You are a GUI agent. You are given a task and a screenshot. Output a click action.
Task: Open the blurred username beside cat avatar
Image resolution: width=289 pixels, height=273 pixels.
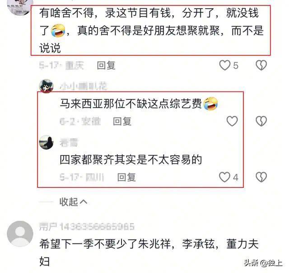[84, 86]
